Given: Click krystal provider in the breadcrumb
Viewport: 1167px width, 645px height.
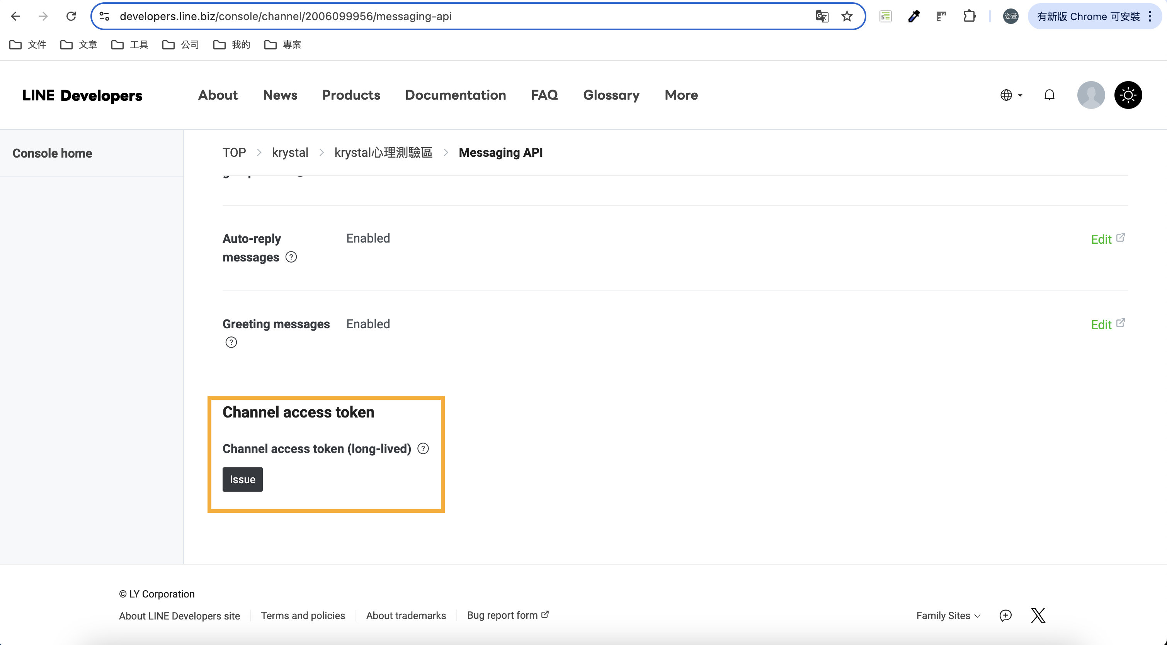Looking at the screenshot, I should 290,153.
